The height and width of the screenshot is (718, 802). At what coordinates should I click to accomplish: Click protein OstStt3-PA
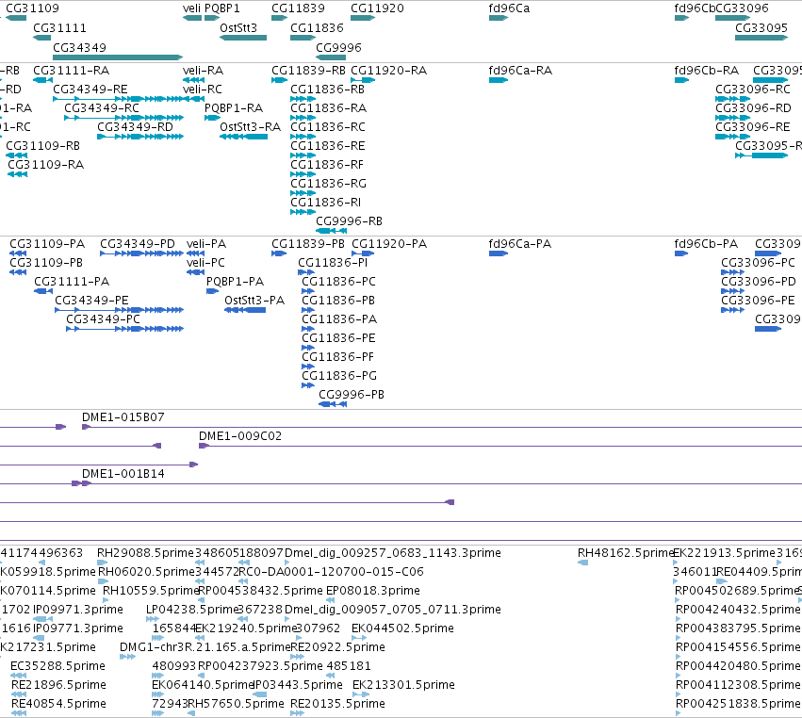[x=254, y=301]
